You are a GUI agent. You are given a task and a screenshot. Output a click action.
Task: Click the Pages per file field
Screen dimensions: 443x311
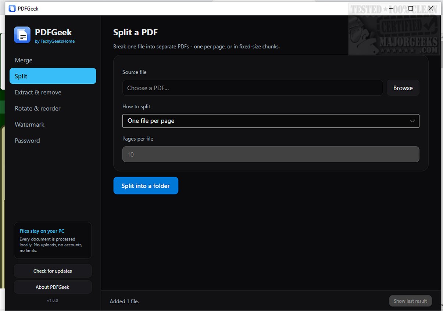(x=271, y=154)
